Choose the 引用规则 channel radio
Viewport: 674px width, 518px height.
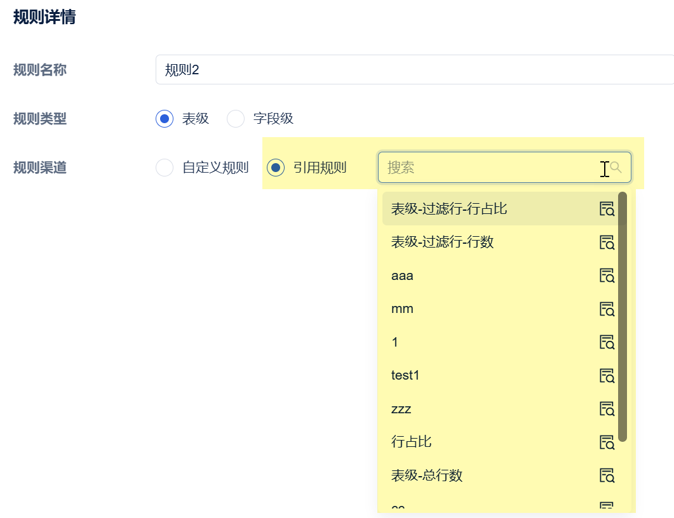[276, 168]
